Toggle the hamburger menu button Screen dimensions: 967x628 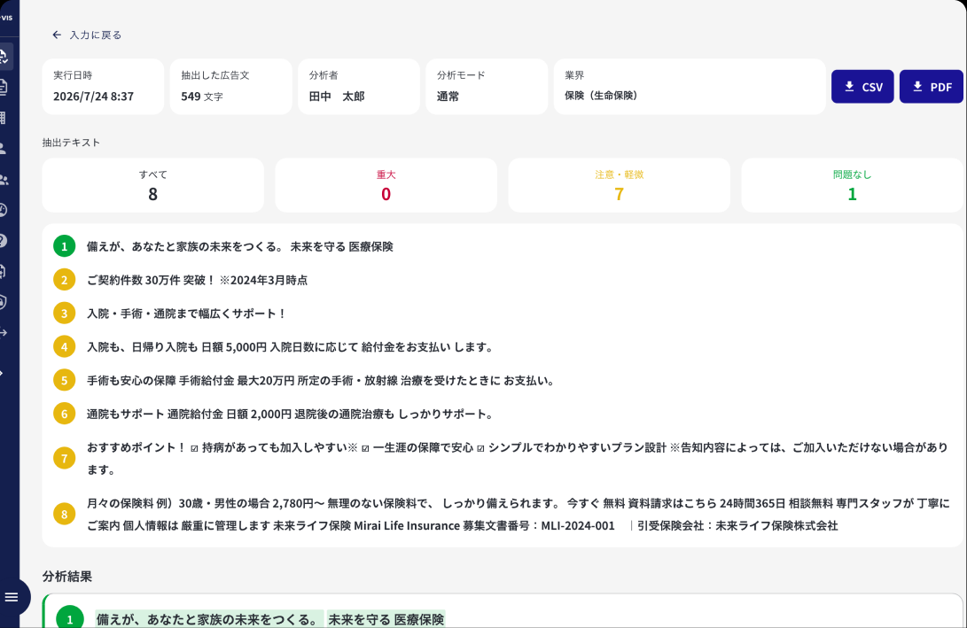[x=12, y=597]
